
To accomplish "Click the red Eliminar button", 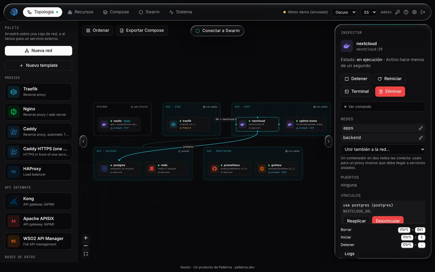I will [x=390, y=92].
